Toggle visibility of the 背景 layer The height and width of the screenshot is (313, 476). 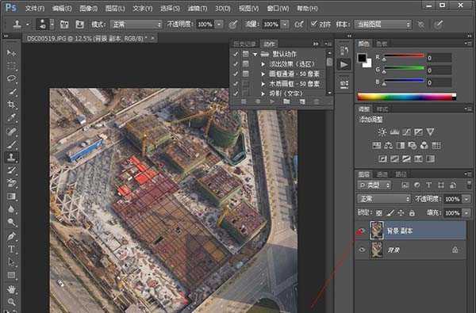click(x=362, y=250)
